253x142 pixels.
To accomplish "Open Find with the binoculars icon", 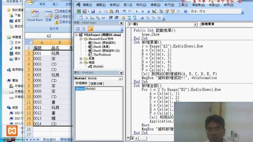I will (x=117, y=11).
